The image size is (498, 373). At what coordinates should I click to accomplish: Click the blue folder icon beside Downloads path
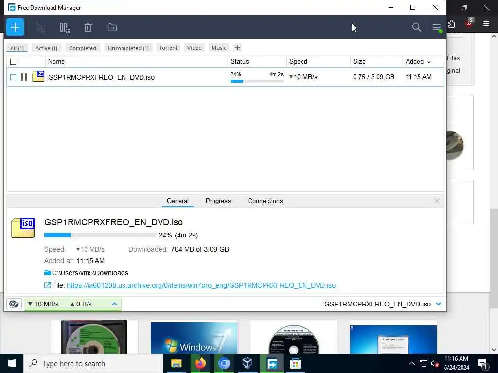click(47, 273)
